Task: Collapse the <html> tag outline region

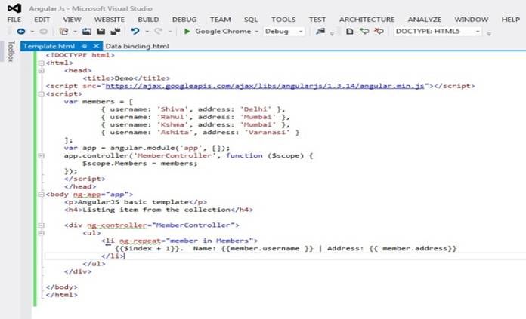Action: (x=41, y=63)
